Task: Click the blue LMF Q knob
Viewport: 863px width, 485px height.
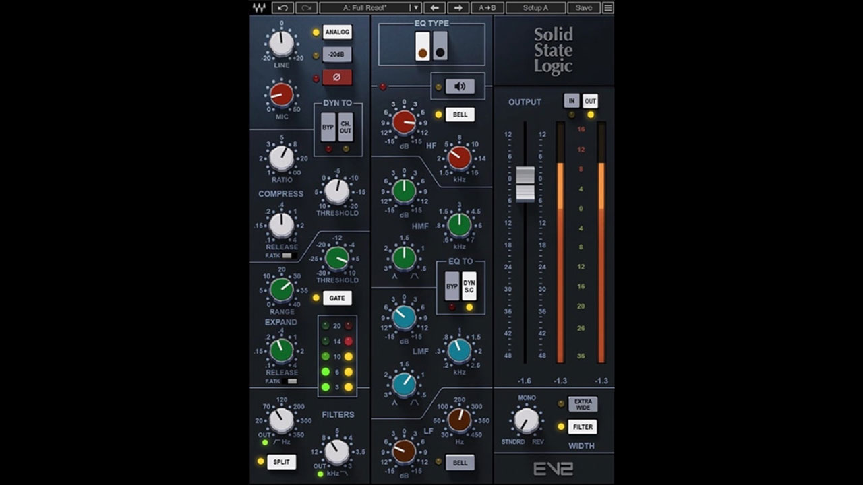Action: pos(404,384)
